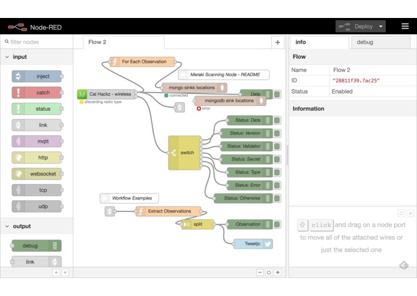Collapse all palette categories
Image resolution: width=417 pixels, height=296 pixels.
56,273
